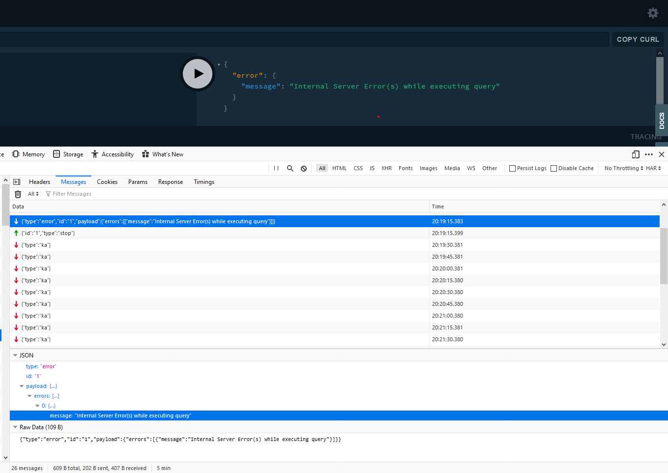This screenshot has width=668, height=473.
Task: Click the request blocking icon
Action: pyautogui.click(x=303, y=168)
